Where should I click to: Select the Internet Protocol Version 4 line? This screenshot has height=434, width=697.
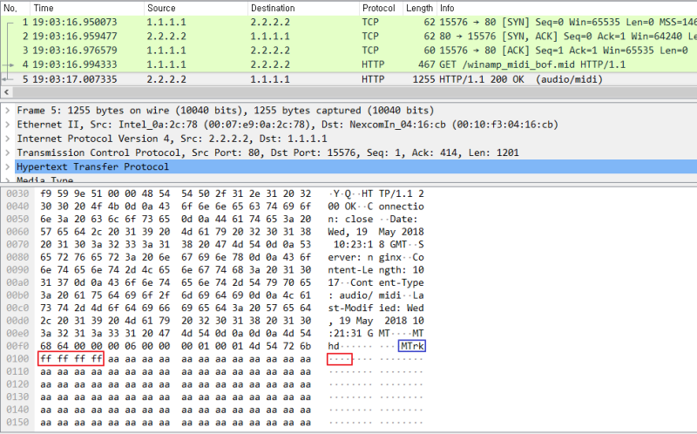pos(172,139)
